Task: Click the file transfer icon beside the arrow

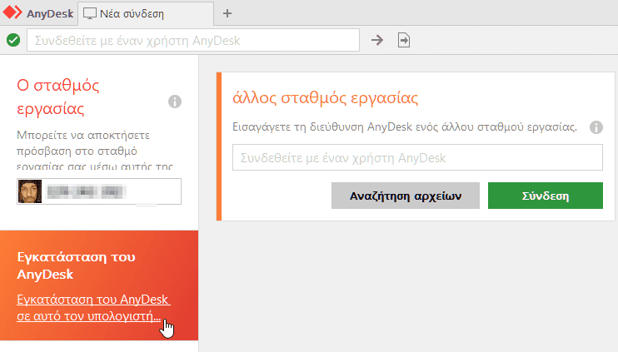Action: tap(404, 40)
